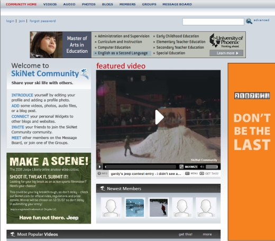Click more link in Most Popular Videos
The width and height of the screenshot is (275, 241).
207,234
